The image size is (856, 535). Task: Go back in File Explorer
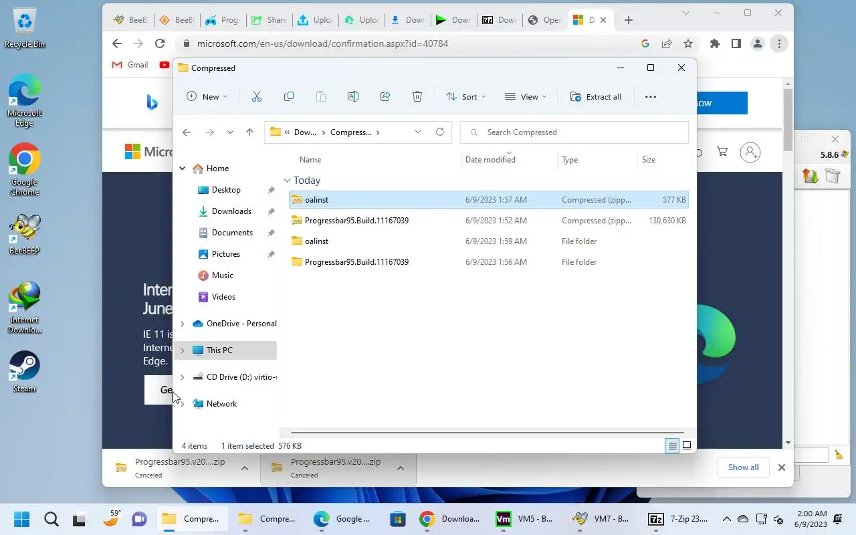(x=187, y=132)
